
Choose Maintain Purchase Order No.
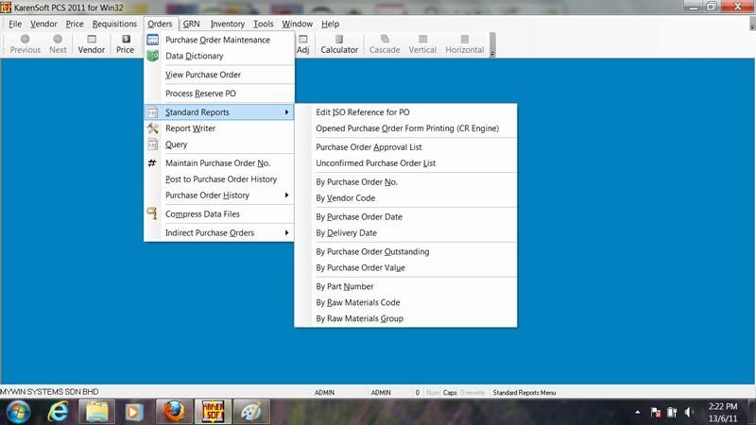219,162
